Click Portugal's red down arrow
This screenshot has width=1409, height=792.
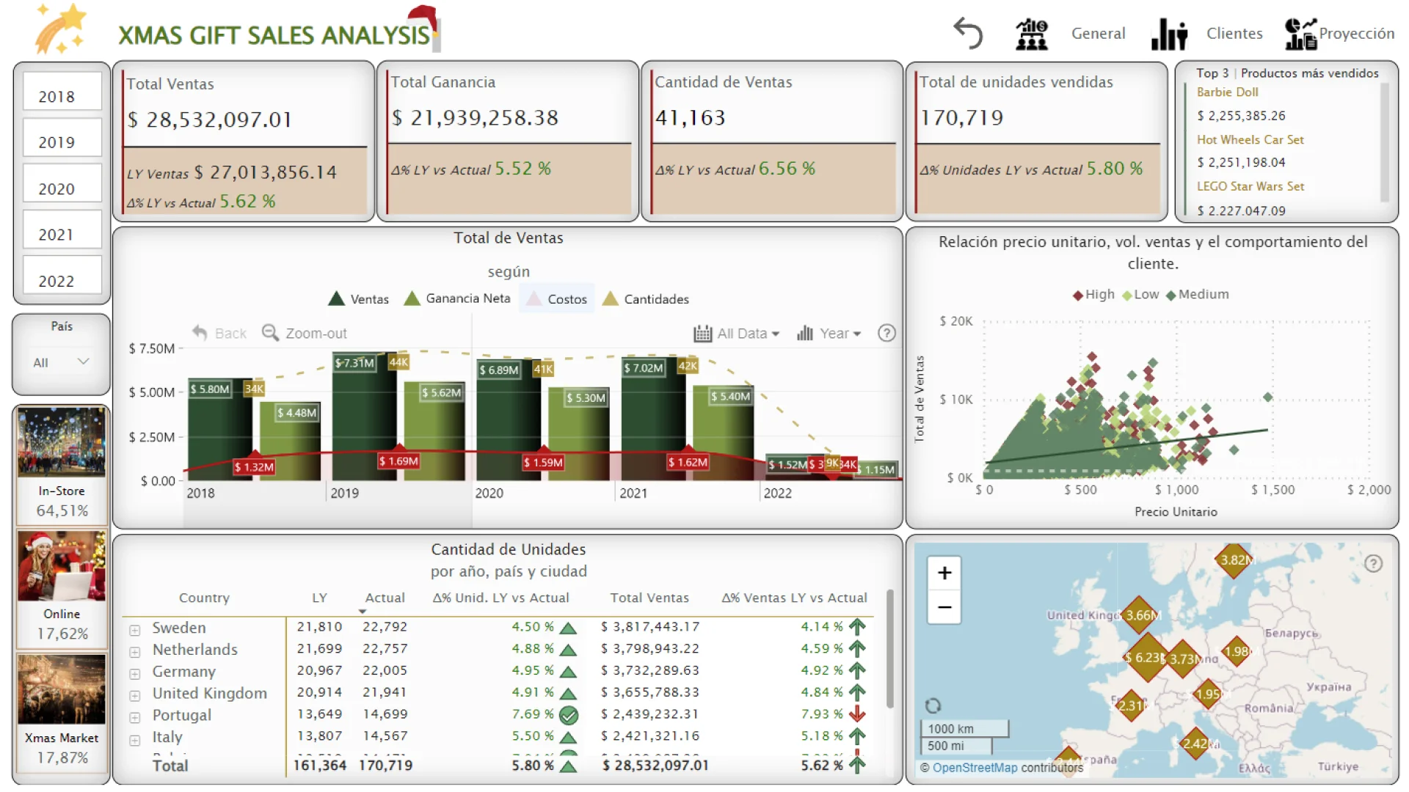tap(857, 714)
